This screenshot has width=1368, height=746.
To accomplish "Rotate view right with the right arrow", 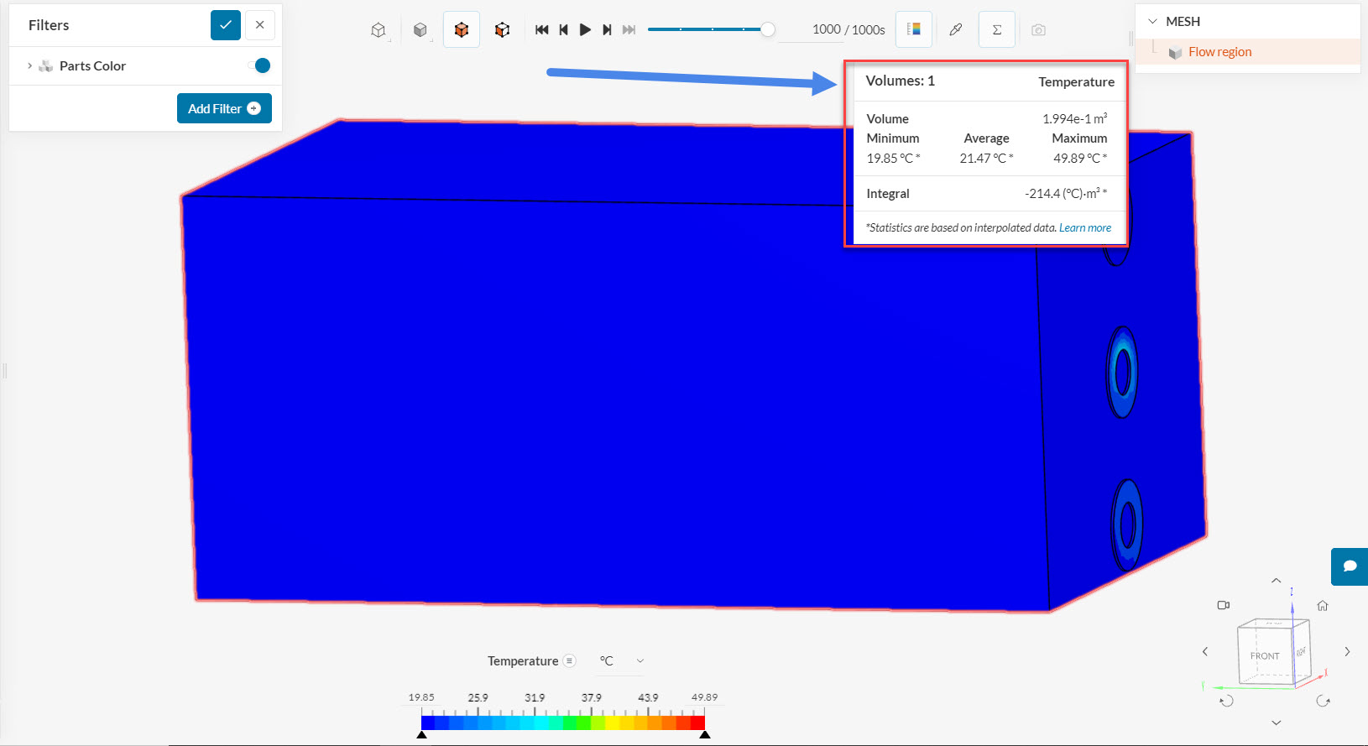I will (x=1347, y=651).
